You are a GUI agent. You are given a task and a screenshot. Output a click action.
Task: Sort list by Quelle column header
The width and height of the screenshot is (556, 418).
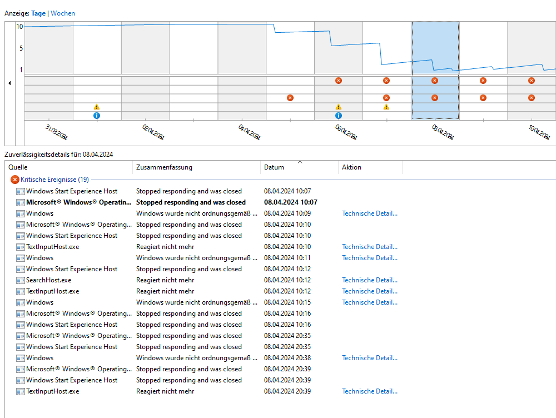18,167
